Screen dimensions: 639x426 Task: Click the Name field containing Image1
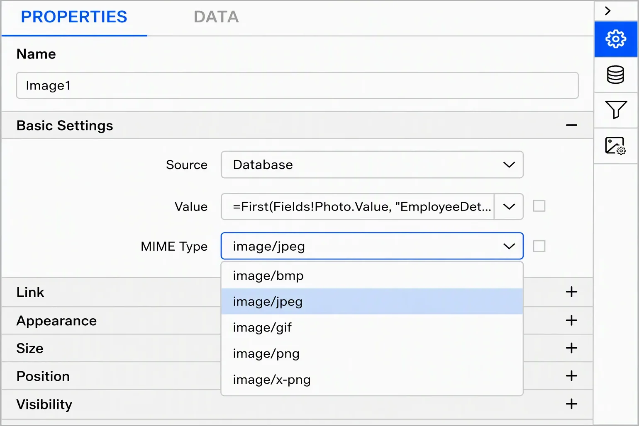(x=297, y=85)
